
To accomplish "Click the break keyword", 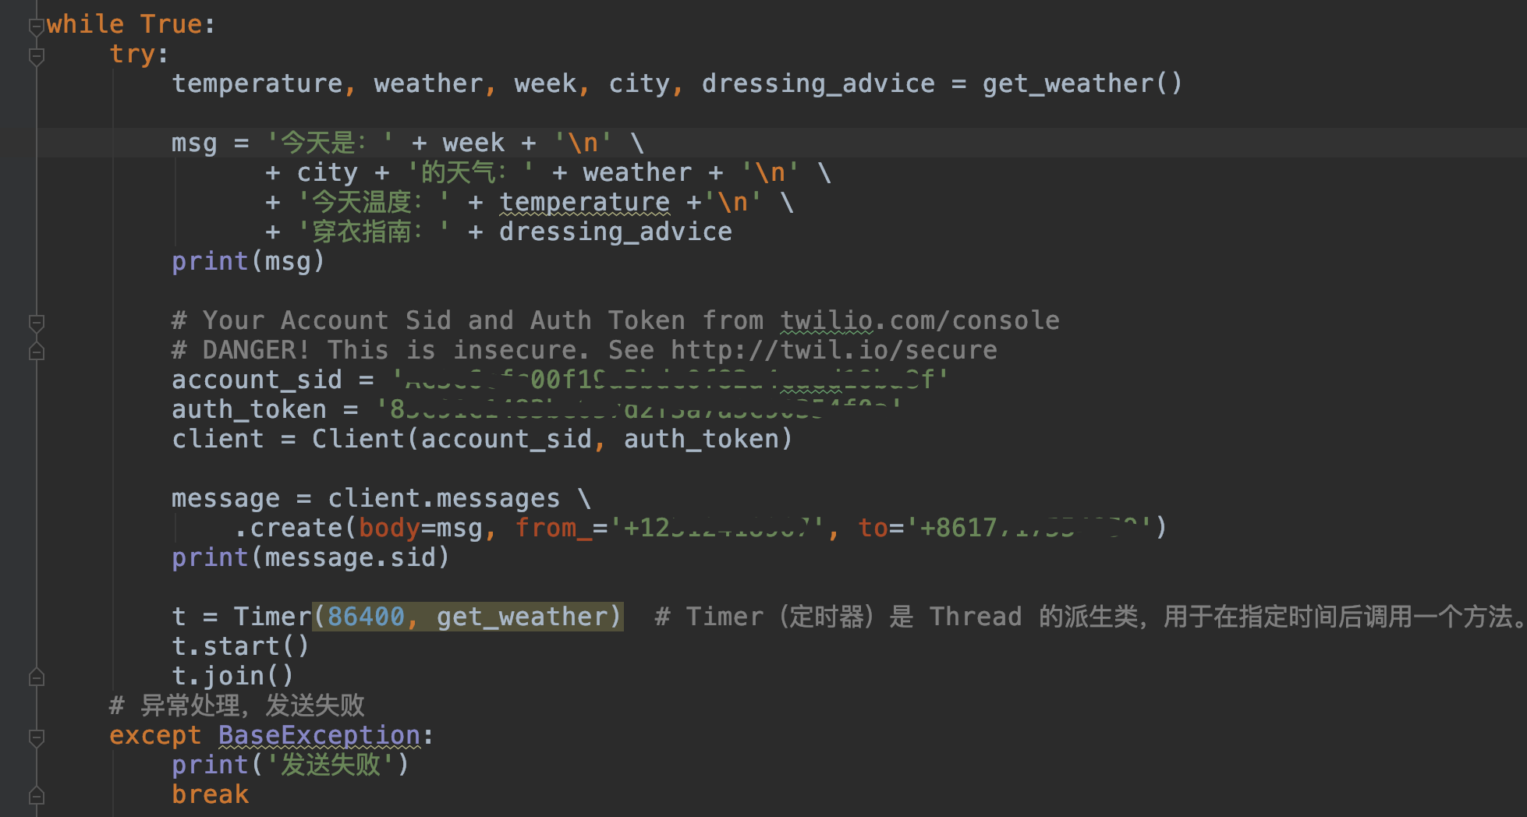I will pos(210,794).
